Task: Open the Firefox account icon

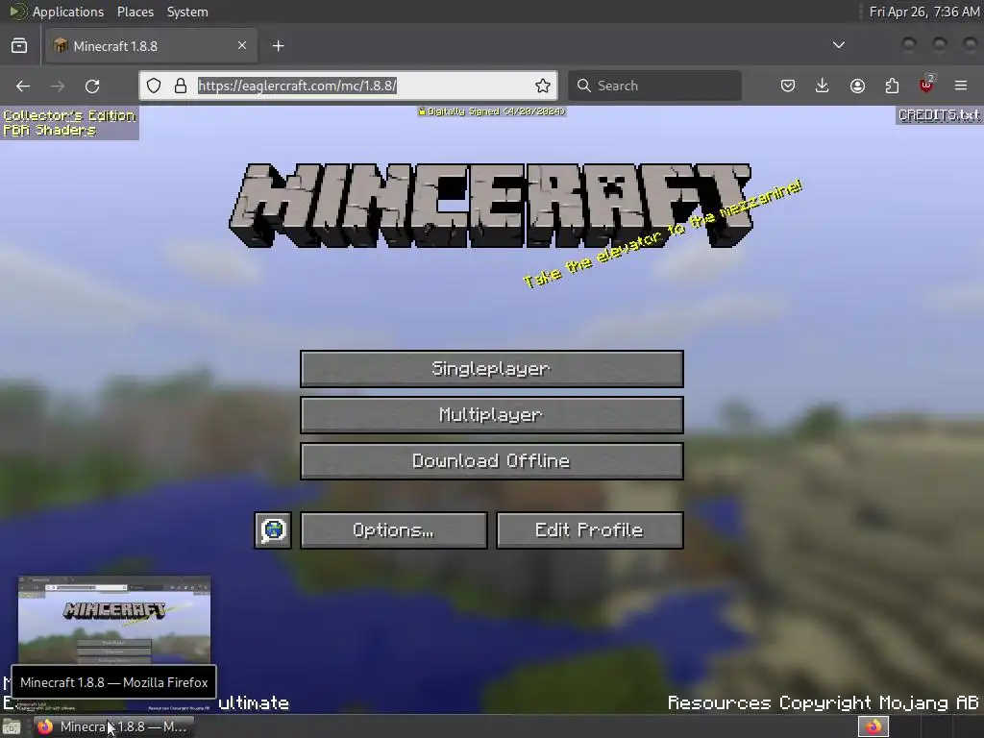Action: (x=857, y=86)
